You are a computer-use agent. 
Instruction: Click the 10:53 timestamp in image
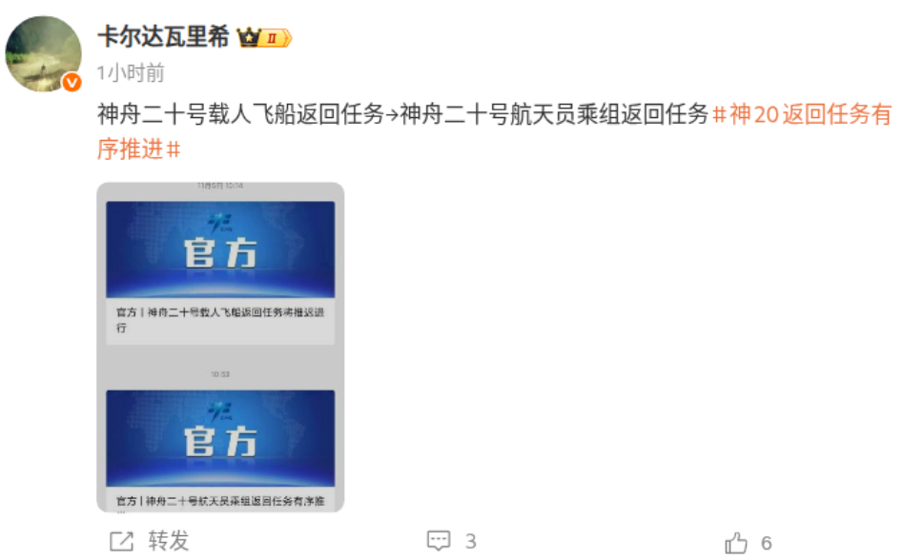[220, 374]
